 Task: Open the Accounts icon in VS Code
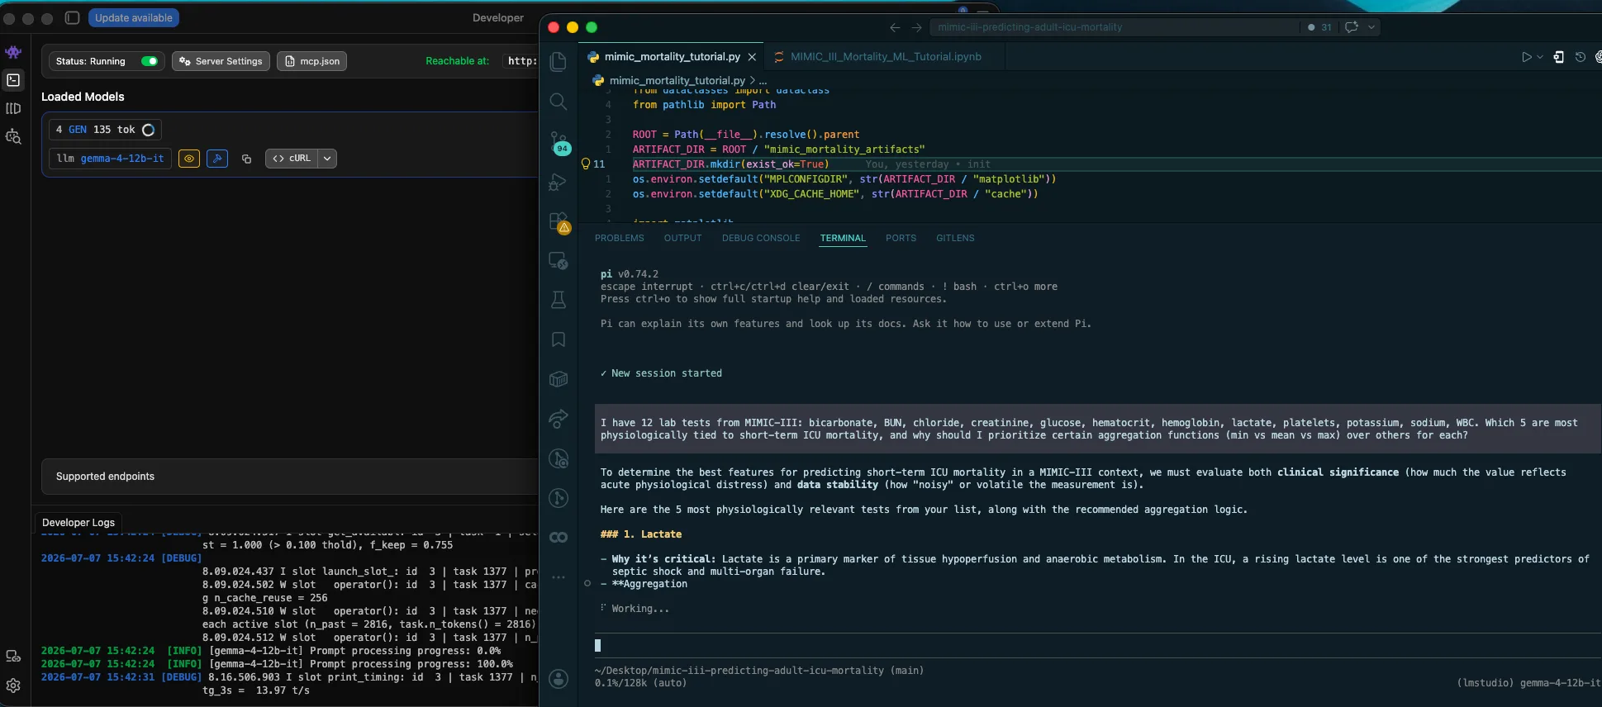pos(559,679)
